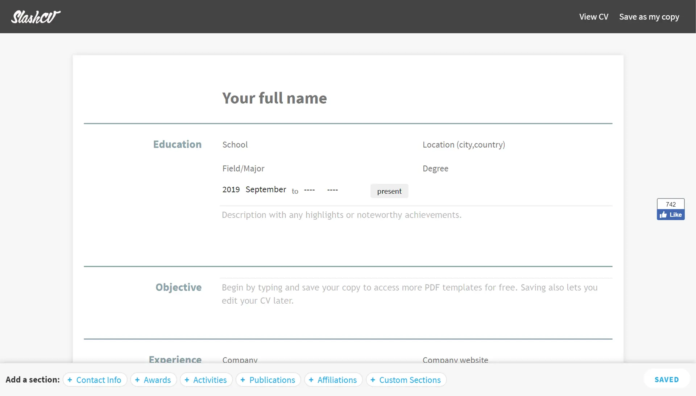Open View CV in header
The height and width of the screenshot is (396, 696).
pyautogui.click(x=593, y=17)
